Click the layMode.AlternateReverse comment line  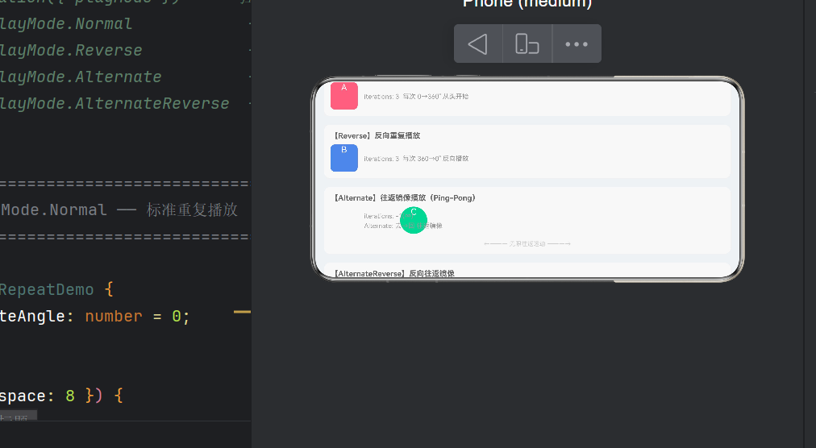[x=114, y=103]
